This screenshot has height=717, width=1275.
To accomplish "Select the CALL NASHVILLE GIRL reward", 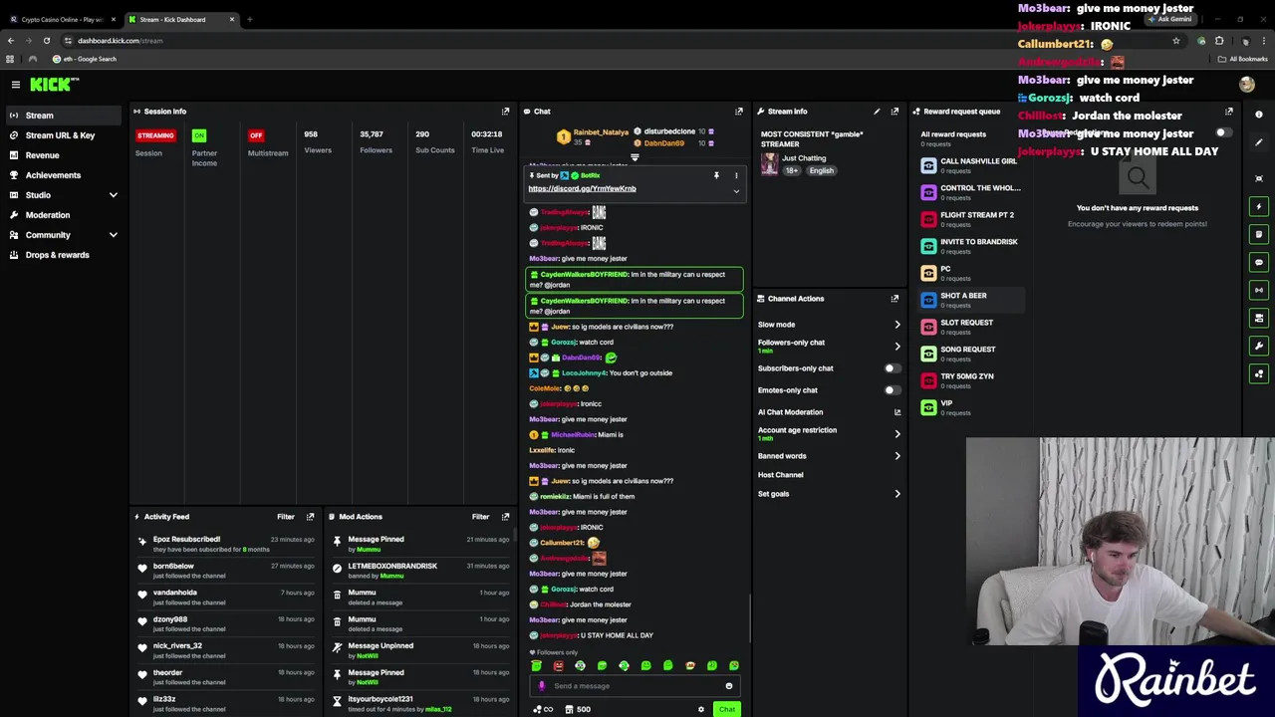I will pos(968,164).
